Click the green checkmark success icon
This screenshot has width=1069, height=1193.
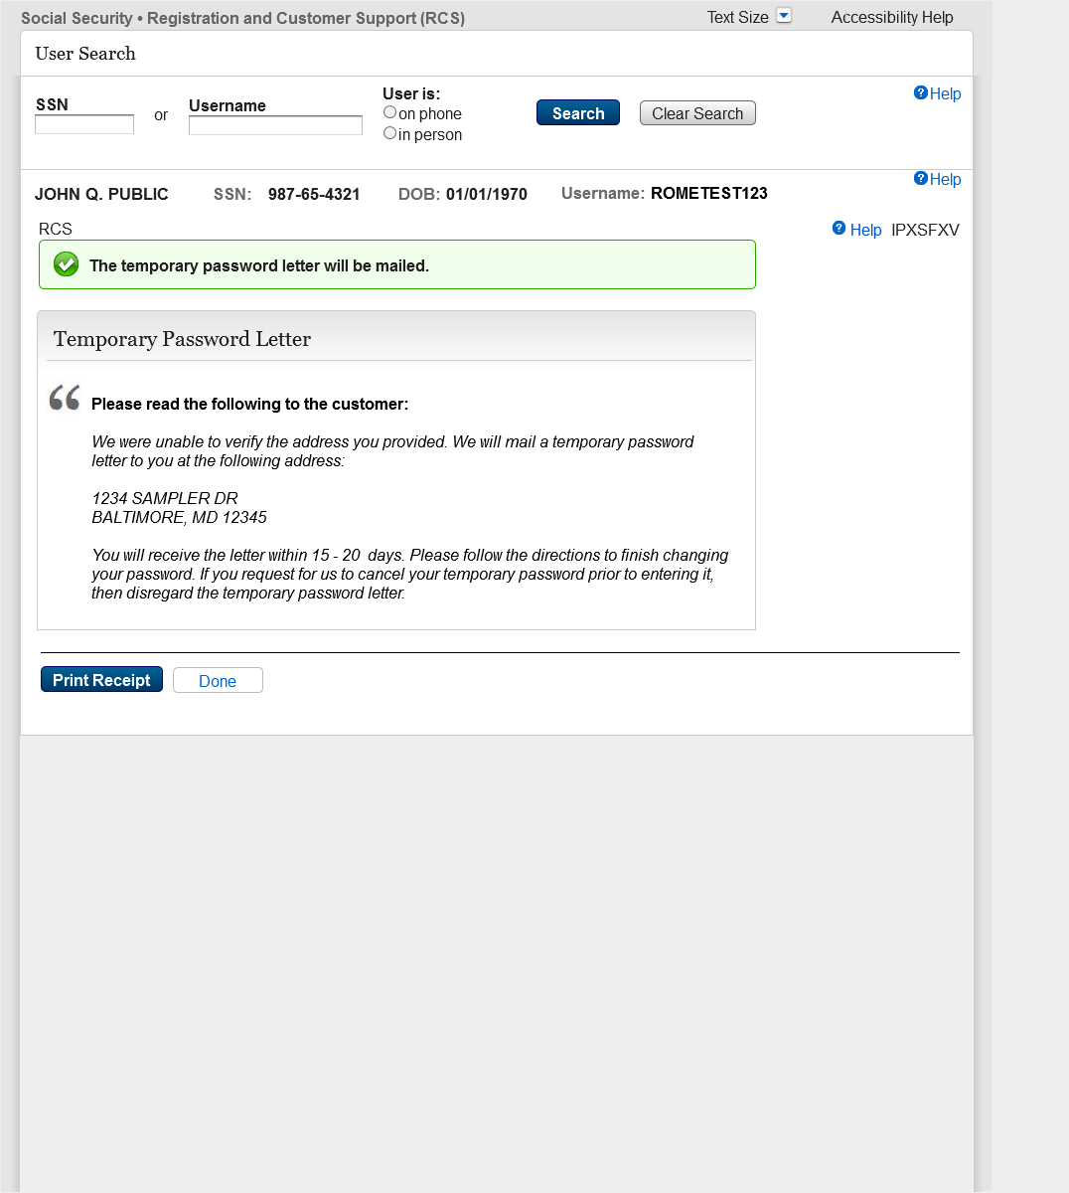[x=66, y=264]
